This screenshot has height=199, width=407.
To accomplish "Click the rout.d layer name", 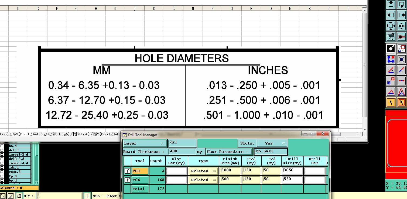I will [x=19, y=172].
